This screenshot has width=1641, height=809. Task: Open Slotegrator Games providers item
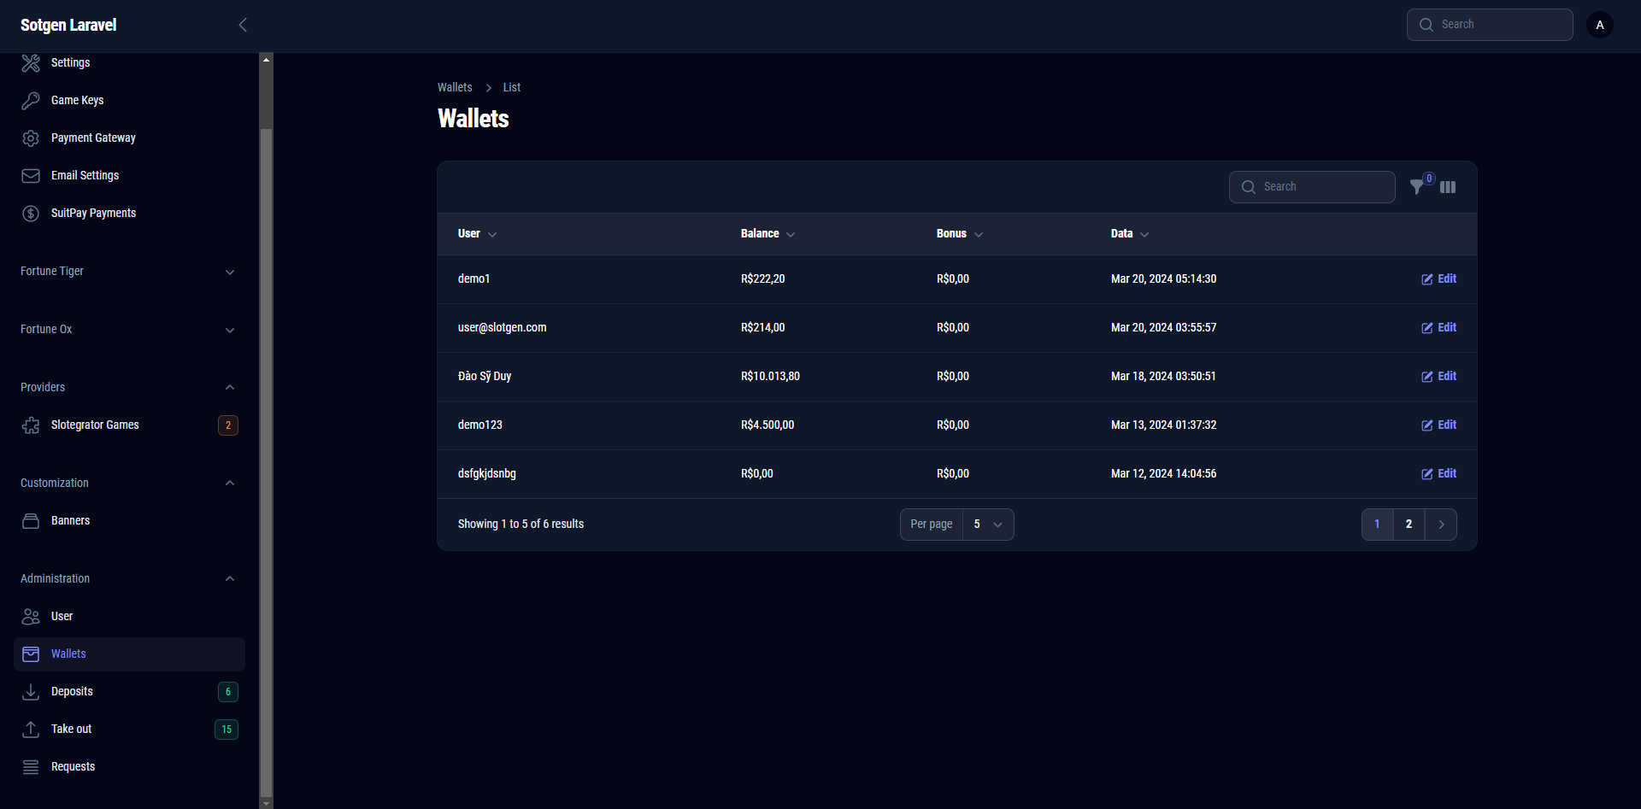[x=95, y=425]
